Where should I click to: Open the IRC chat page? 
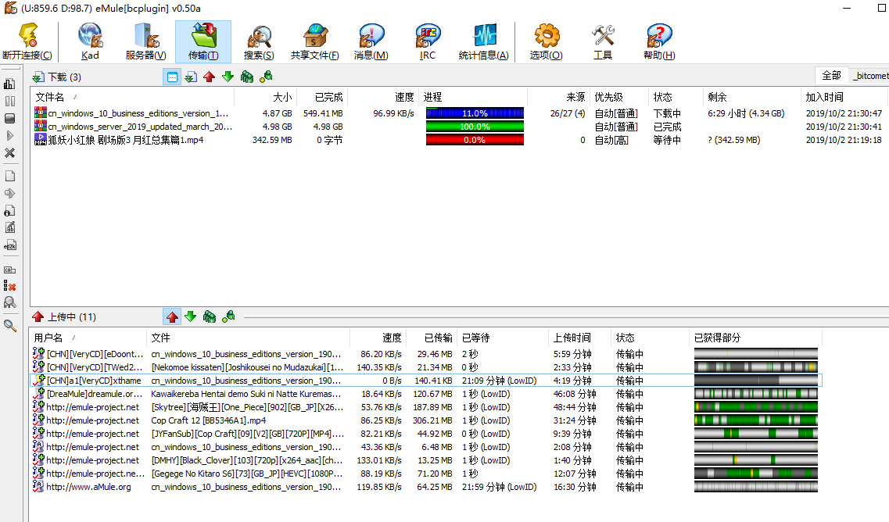427,41
